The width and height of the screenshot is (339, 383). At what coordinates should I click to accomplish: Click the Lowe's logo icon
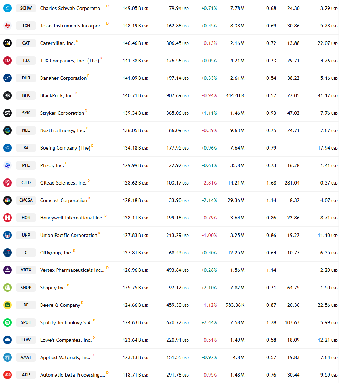7,340
